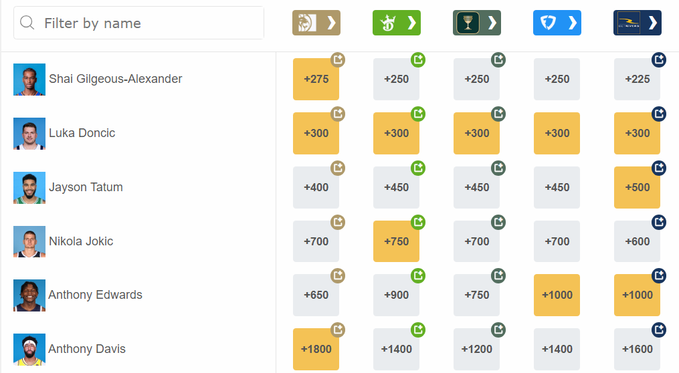Open the BetMGM sportsbook logo button
The image size is (679, 373).
pos(316,23)
